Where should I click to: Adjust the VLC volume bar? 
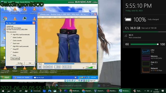pyautogui.click(x=90, y=67)
